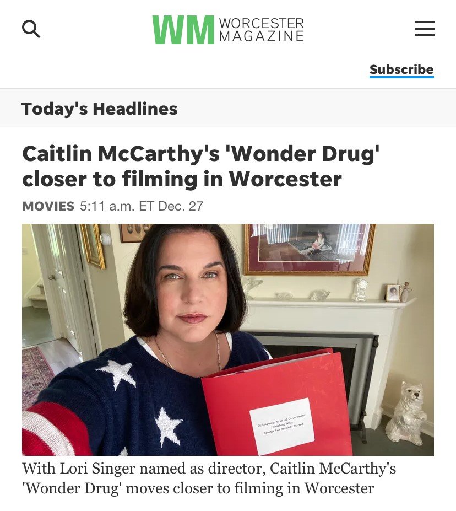Click the red folder in the photo
This screenshot has width=456, height=511.
pyautogui.click(x=276, y=404)
